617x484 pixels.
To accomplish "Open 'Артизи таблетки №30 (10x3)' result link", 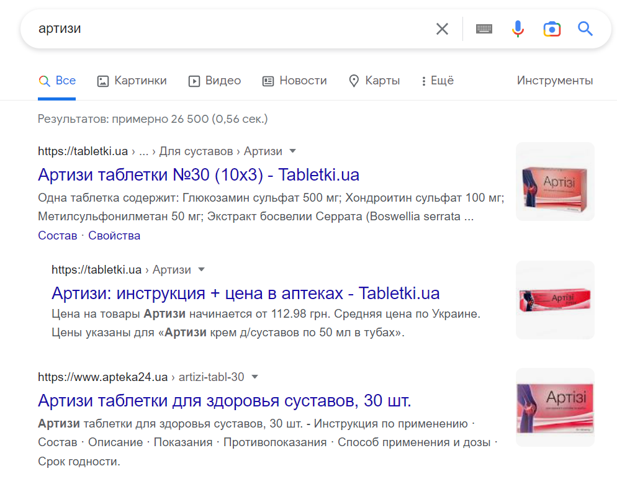I will pos(199,174).
